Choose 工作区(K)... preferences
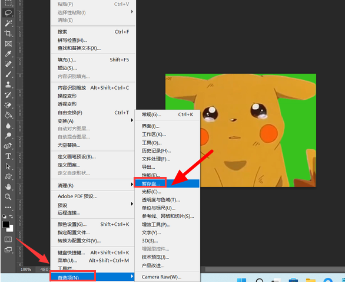The height and width of the screenshot is (282, 345). 167,135
